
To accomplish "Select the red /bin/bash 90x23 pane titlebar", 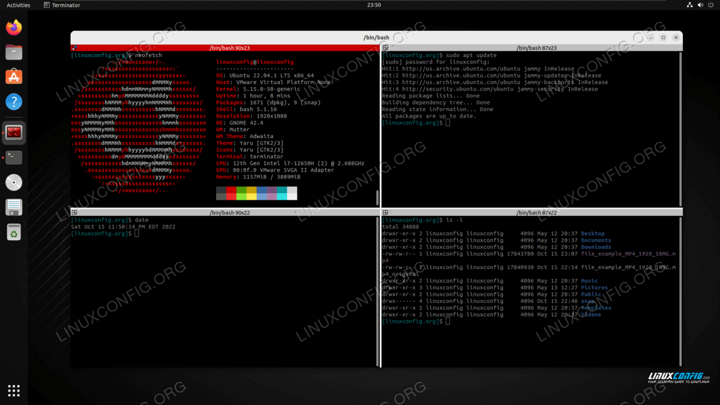I will pyautogui.click(x=225, y=48).
